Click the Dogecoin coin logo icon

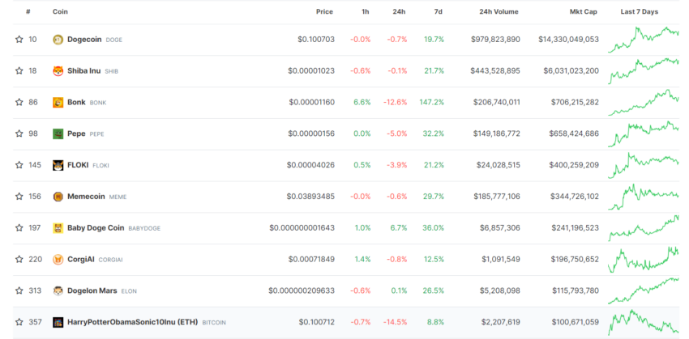(58, 40)
